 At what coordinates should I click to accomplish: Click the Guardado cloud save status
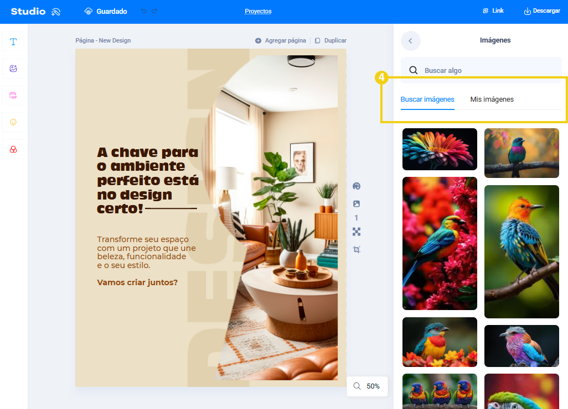click(105, 11)
